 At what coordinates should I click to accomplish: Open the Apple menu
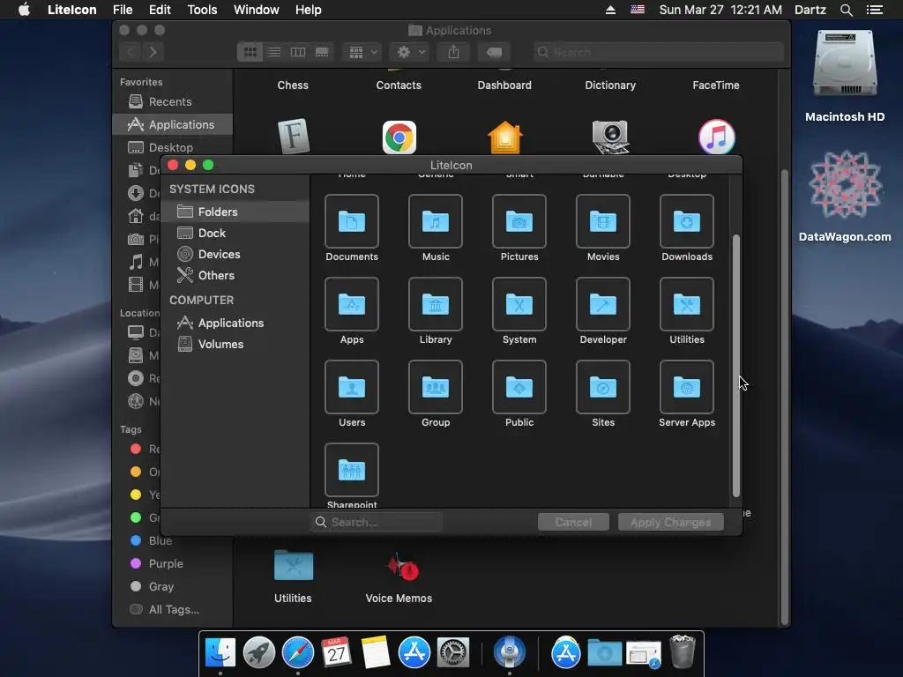click(24, 10)
